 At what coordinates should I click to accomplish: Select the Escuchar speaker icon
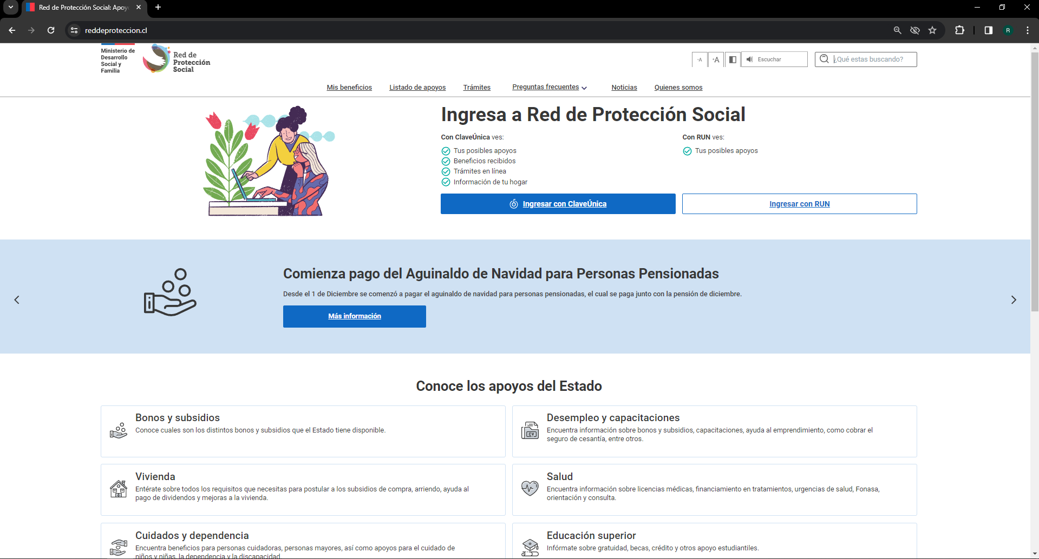(x=749, y=59)
